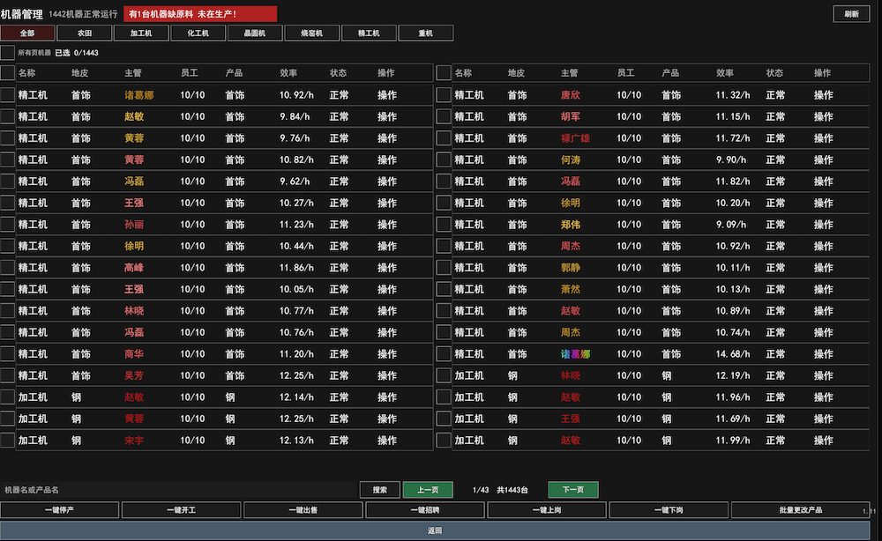
Task: Open the 晶圆机 tab
Action: (255, 33)
